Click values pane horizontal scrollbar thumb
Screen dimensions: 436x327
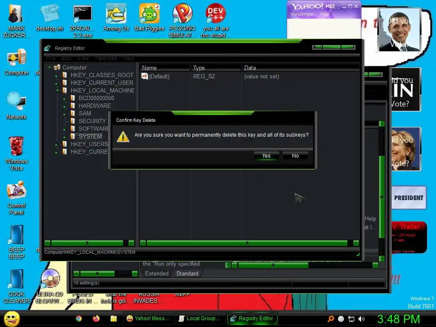point(247,243)
